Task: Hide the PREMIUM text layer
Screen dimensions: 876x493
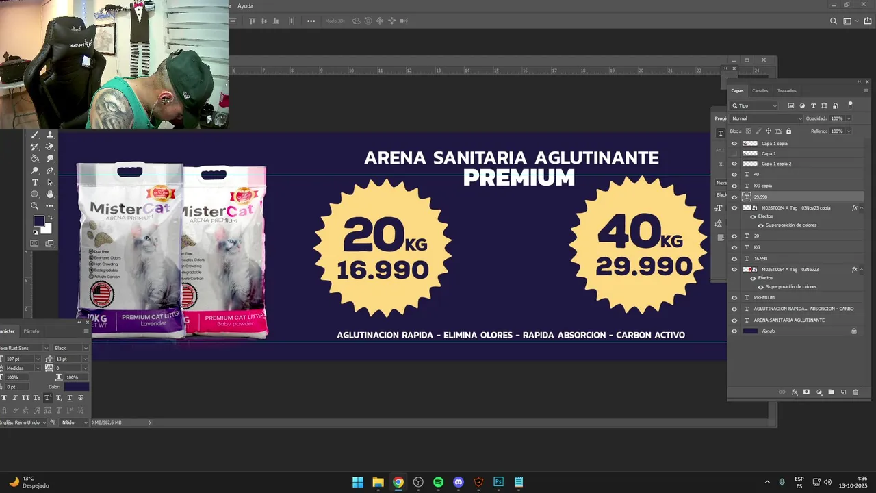Action: click(734, 298)
